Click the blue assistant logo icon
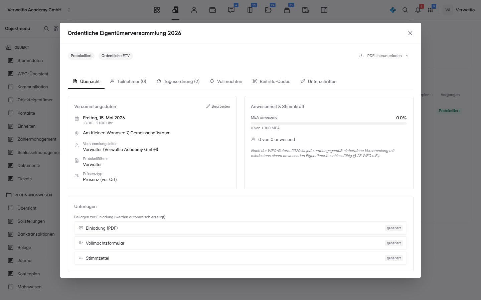 [x=393, y=10]
